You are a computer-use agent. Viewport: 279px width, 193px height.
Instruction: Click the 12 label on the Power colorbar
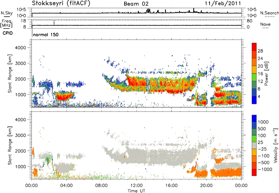(260, 82)
